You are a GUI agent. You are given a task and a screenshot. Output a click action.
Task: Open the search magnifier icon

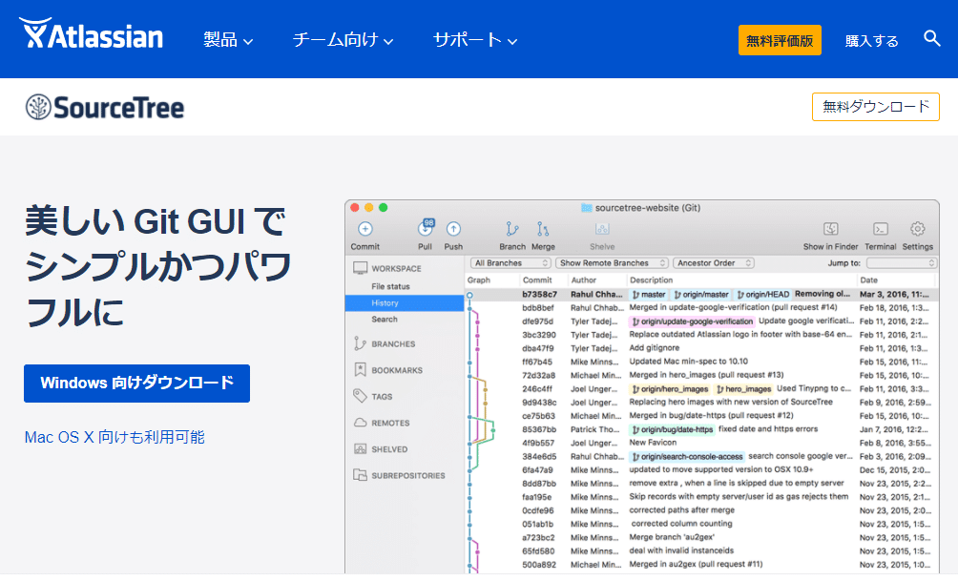click(931, 38)
